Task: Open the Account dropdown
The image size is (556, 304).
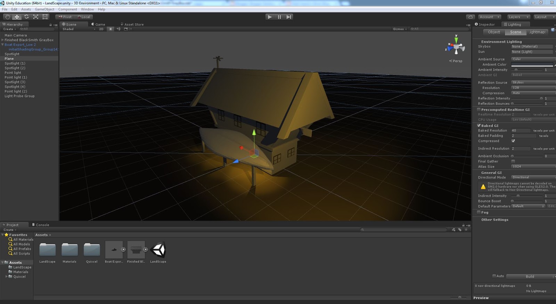Action: (489, 17)
